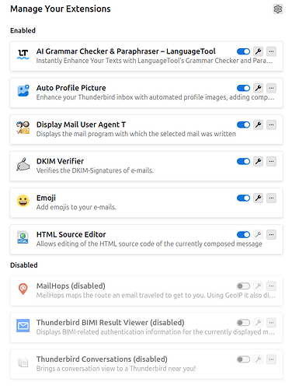Enable Thunderbird Conversations toggle
This screenshot has height=389, width=292.
coord(243,359)
